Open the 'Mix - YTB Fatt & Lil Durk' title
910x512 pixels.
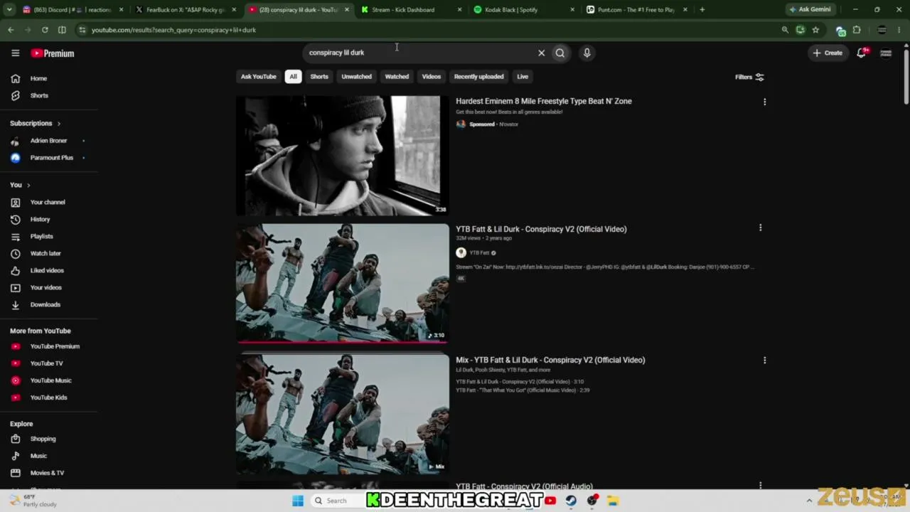550,360
